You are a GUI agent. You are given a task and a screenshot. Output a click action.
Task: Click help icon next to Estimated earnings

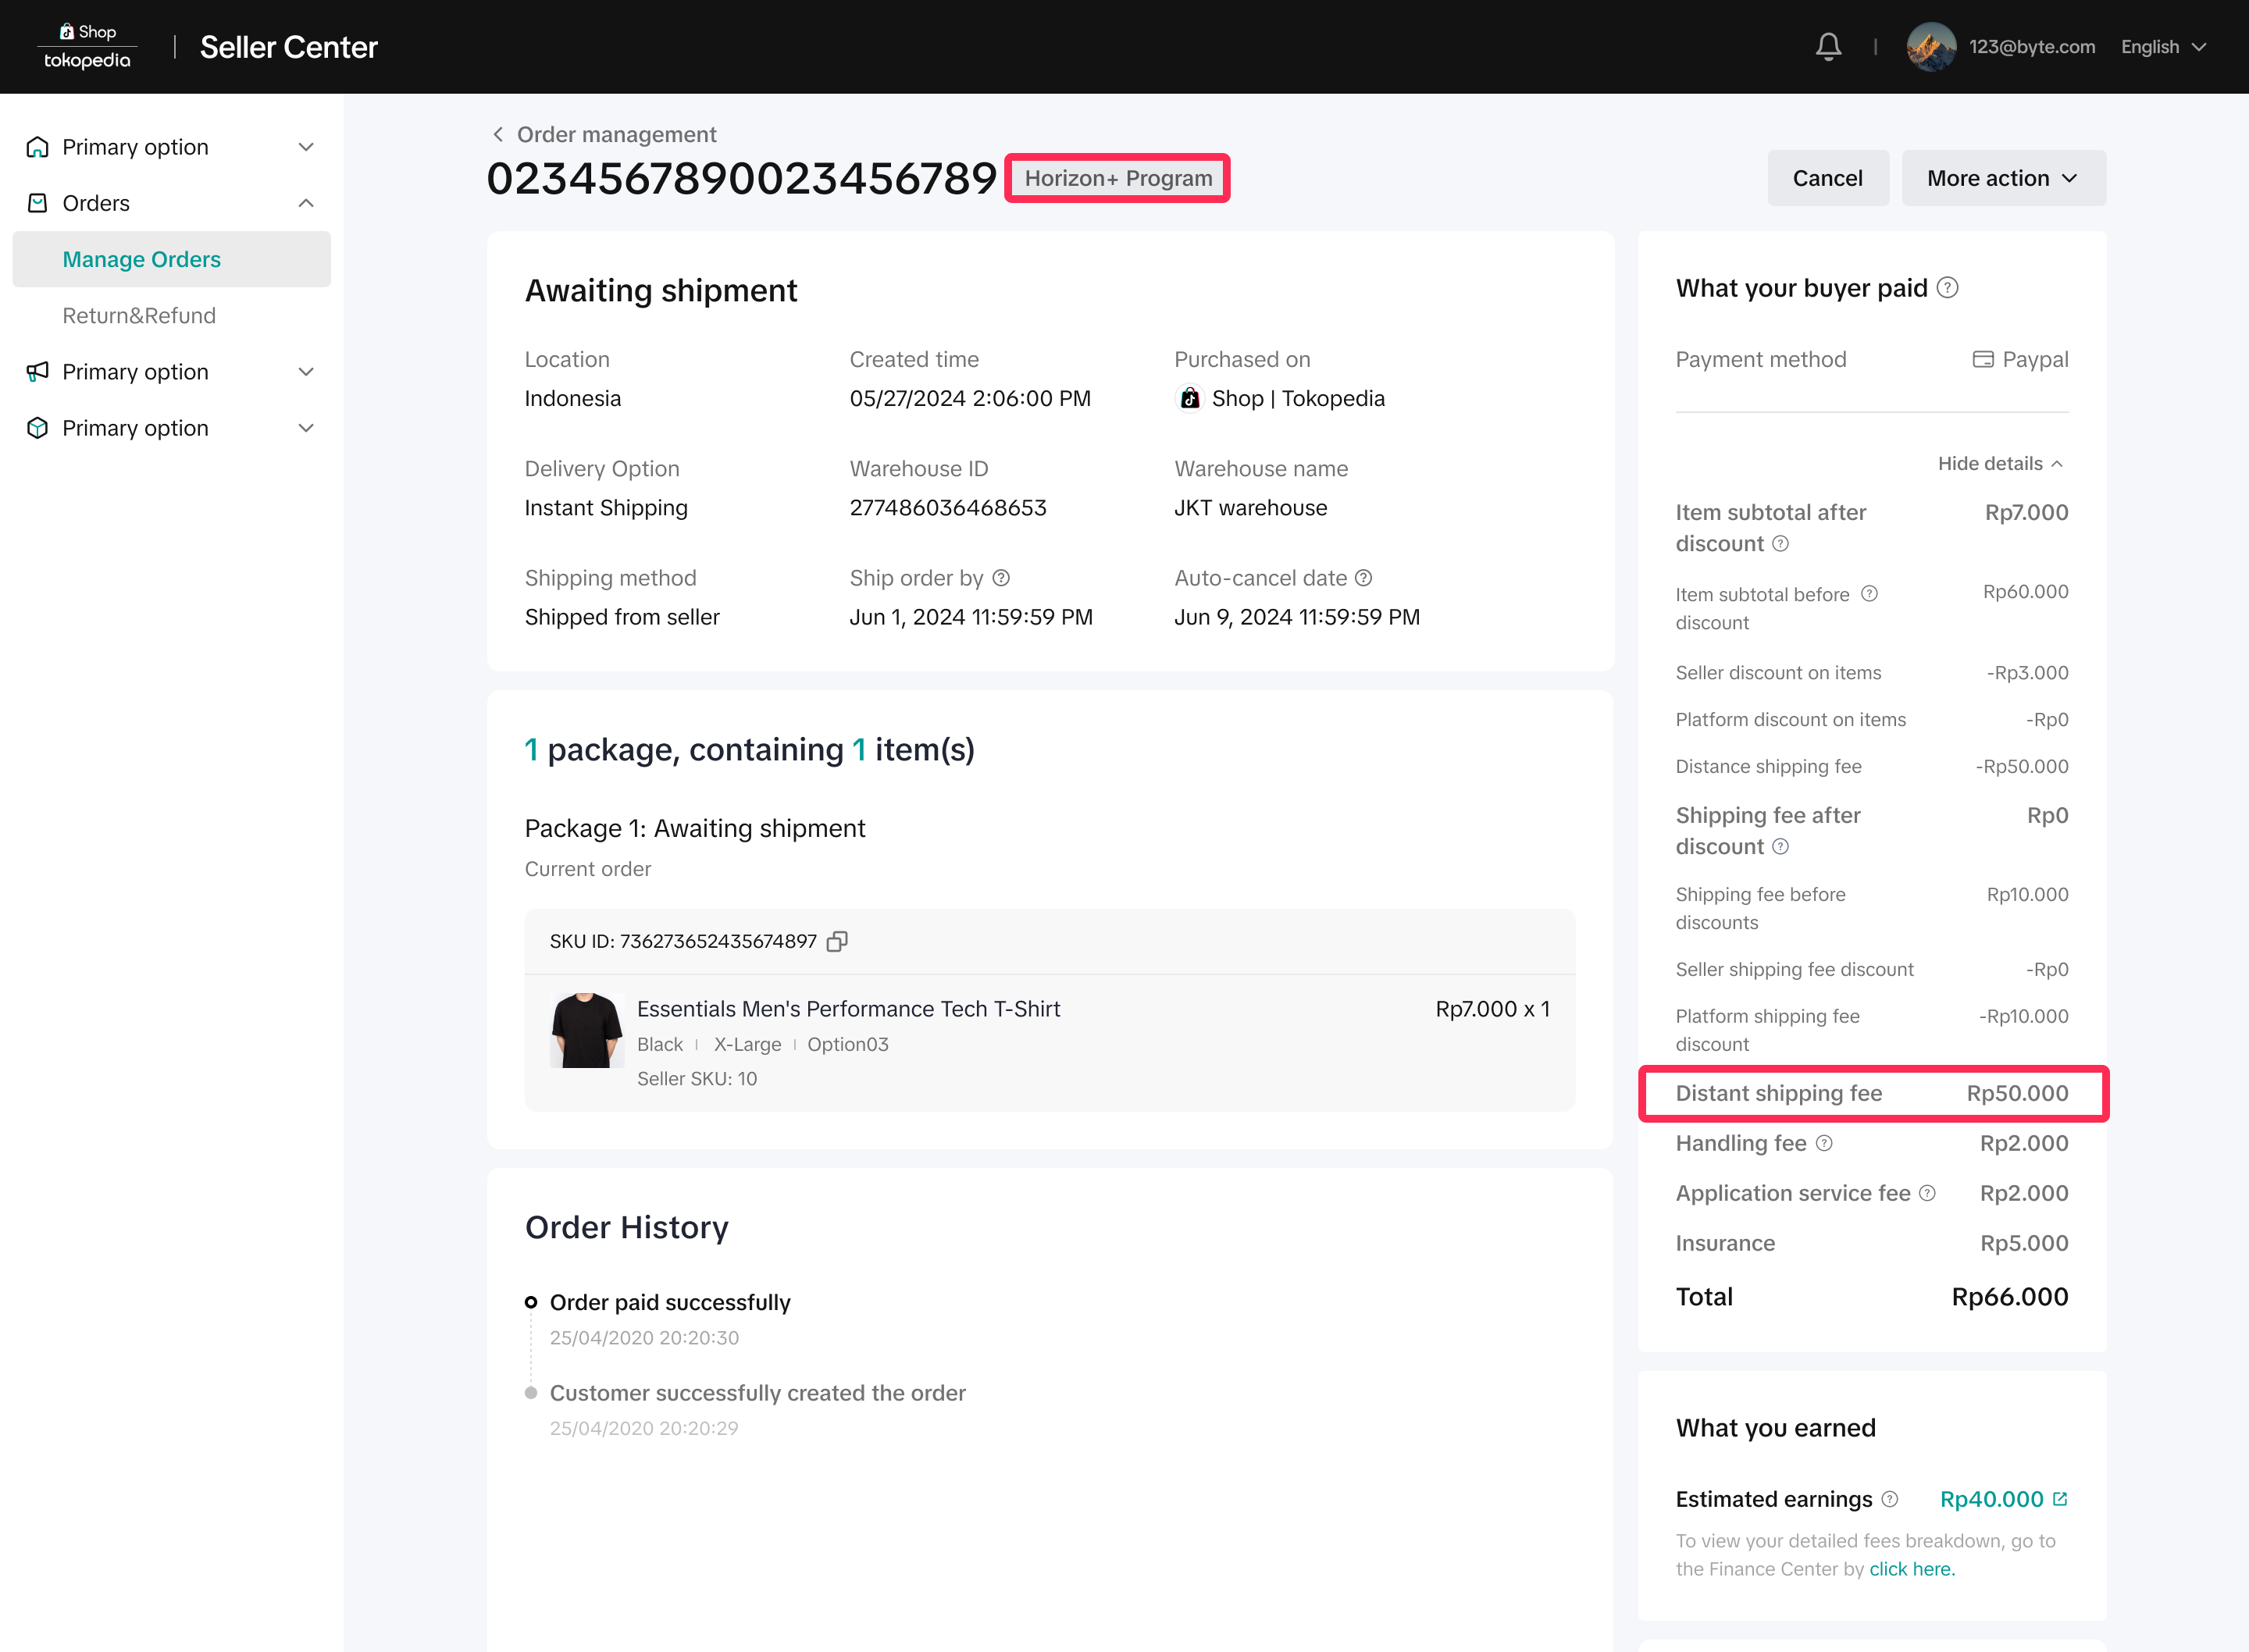[x=1889, y=1499]
